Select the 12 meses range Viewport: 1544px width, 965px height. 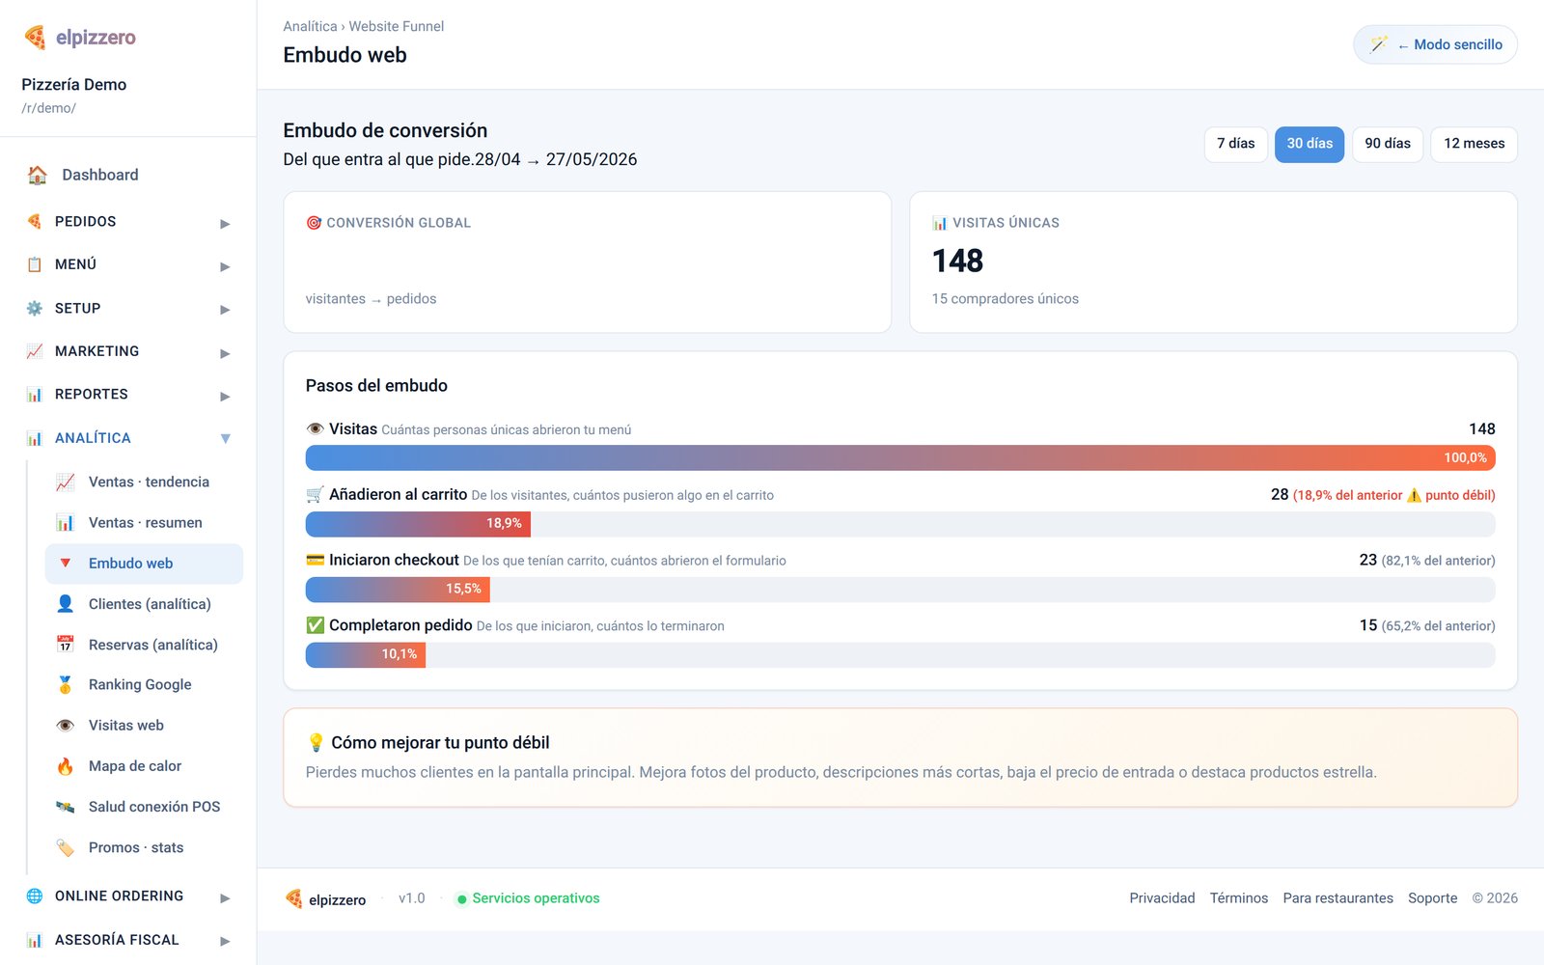(x=1474, y=144)
